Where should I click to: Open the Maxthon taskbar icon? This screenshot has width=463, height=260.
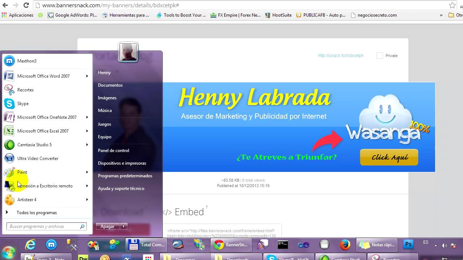[51, 245]
